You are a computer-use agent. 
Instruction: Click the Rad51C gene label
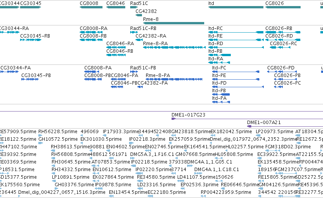point(139,3)
